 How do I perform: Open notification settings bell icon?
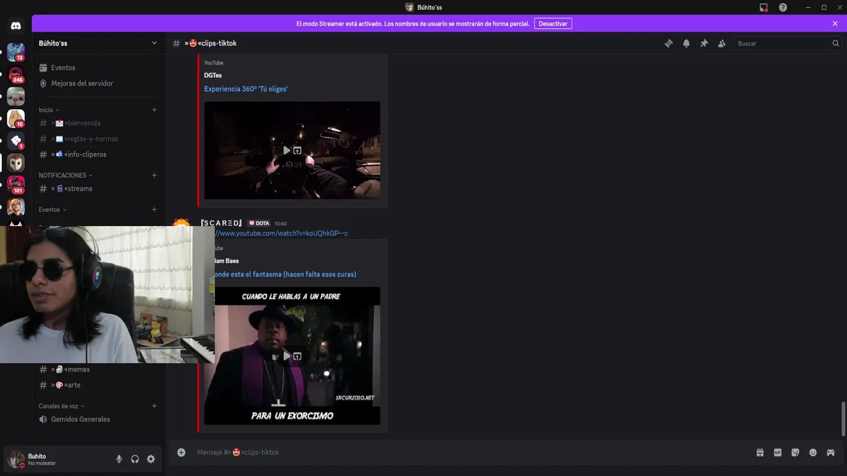click(686, 43)
